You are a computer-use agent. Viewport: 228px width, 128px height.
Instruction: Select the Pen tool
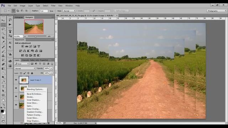pos(3,82)
